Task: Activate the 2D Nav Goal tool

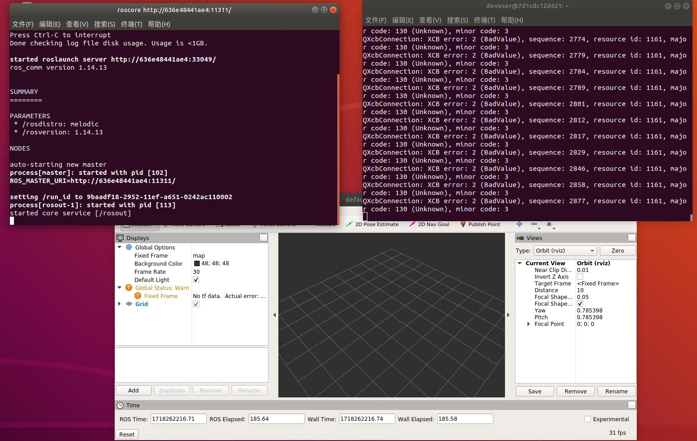Action: pyautogui.click(x=429, y=224)
